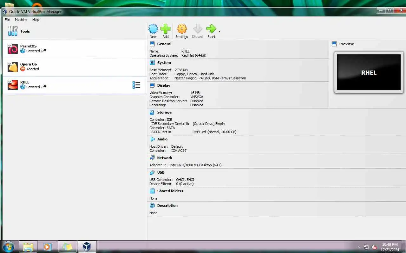Open the RHEL machine tools menu icon
This screenshot has height=253, width=406.
tap(136, 85)
